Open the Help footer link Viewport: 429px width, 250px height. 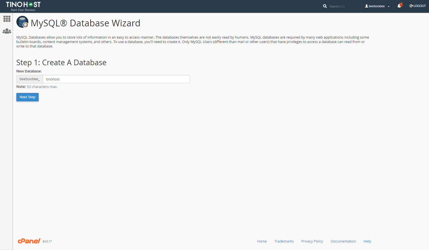pyautogui.click(x=367, y=241)
